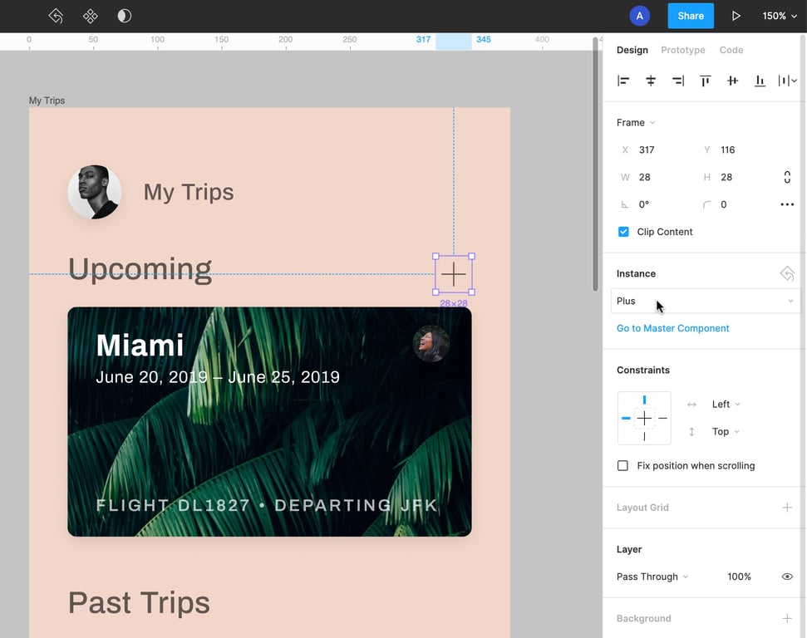Click the create component icon in toolbar
This screenshot has width=807, height=638.
coord(90,16)
